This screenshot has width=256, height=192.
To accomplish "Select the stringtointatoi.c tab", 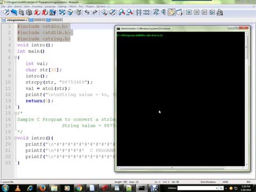I will tap(14, 20).
